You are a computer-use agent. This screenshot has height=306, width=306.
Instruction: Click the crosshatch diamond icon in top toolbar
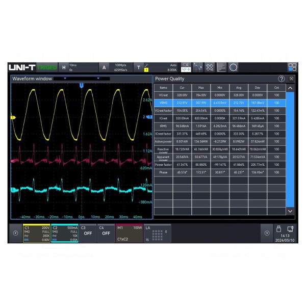pos(209,67)
